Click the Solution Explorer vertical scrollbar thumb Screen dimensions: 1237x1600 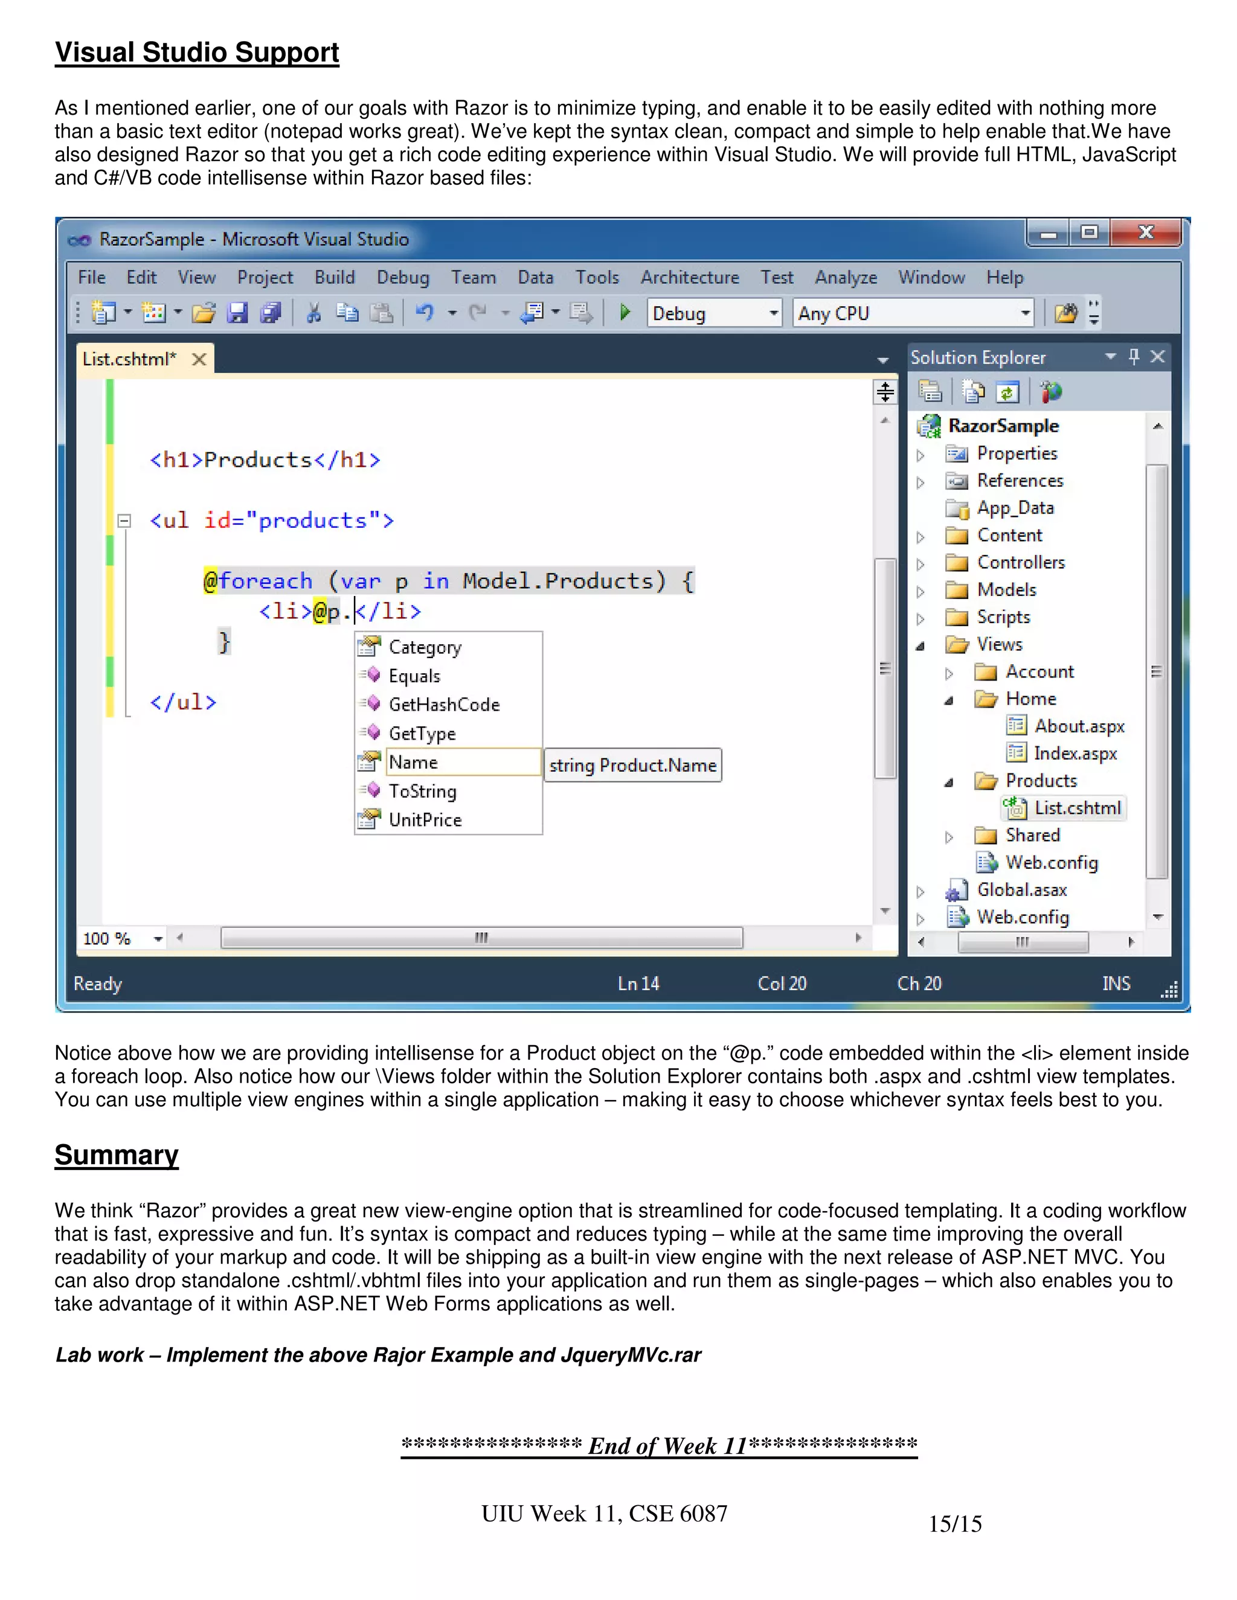(x=1157, y=671)
